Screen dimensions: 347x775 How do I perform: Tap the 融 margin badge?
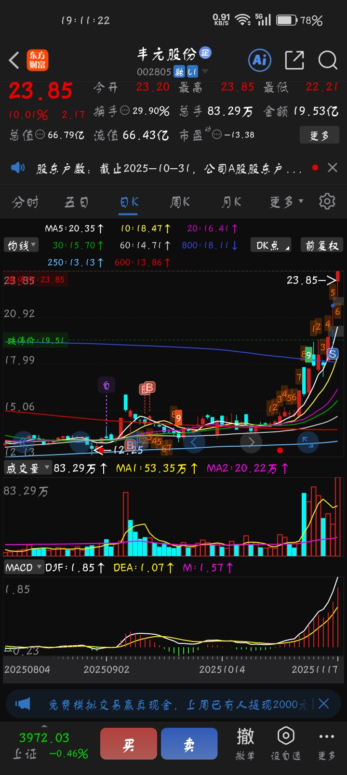179,72
